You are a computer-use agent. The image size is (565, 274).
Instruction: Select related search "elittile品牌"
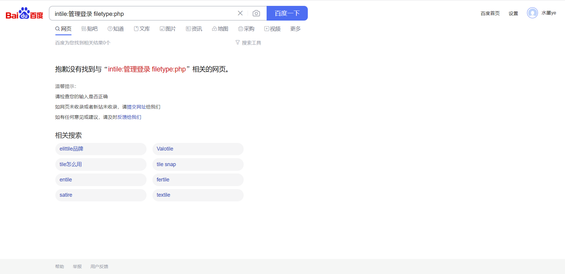click(72, 149)
